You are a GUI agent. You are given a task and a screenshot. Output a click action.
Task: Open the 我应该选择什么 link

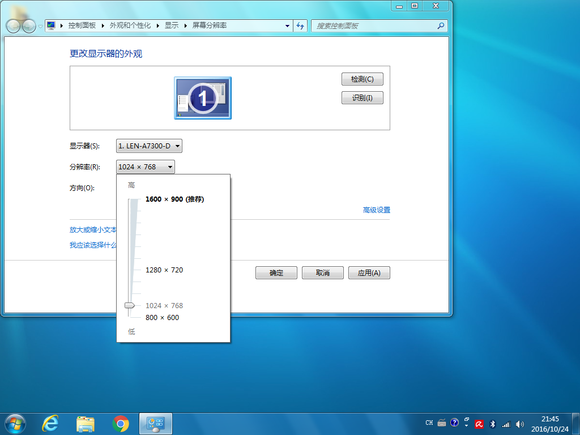93,245
